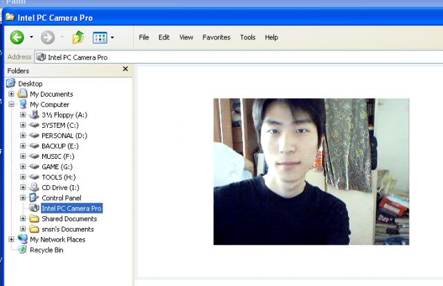This screenshot has width=443, height=286.
Task: Click the My Computer icon
Action: (23, 104)
